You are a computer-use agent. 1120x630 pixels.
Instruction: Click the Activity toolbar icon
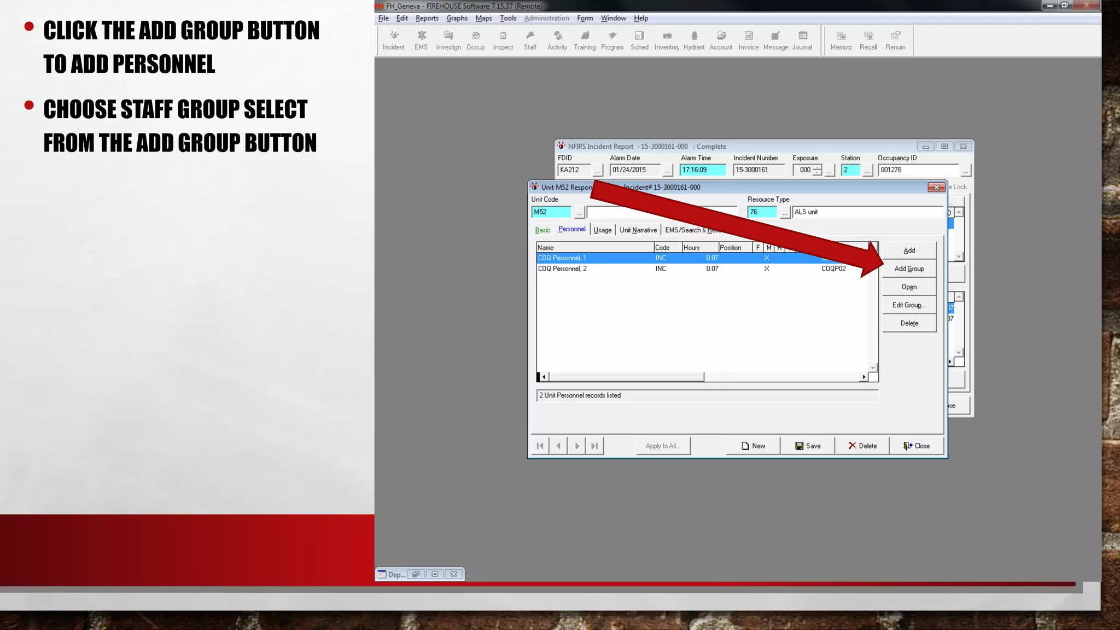pyautogui.click(x=557, y=40)
